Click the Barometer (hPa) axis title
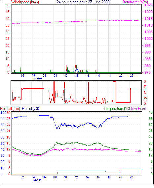The width and height of the screenshot is (154, 188). tap(135, 2)
